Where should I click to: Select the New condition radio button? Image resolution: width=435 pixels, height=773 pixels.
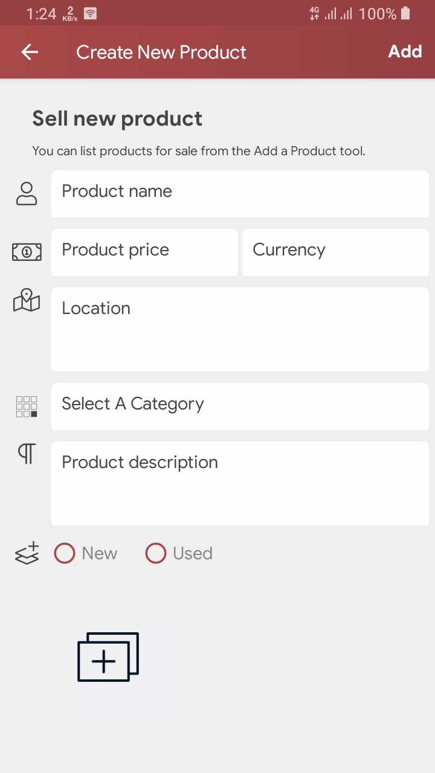click(x=65, y=553)
